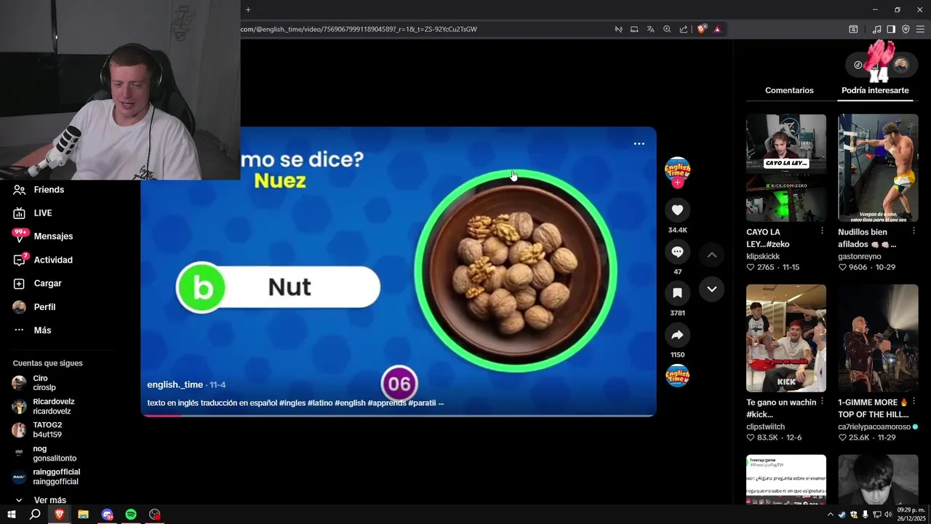931x524 pixels.
Task: Open profile avatar at top right
Action: pyautogui.click(x=901, y=65)
